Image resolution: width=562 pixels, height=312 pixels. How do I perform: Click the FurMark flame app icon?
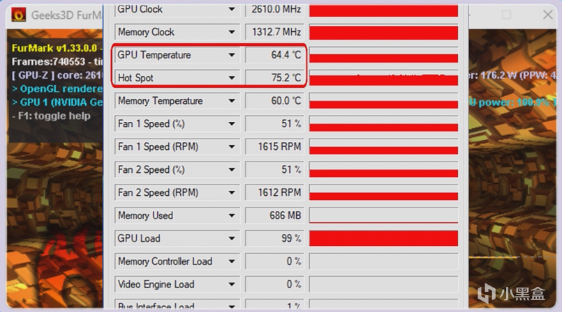18,15
